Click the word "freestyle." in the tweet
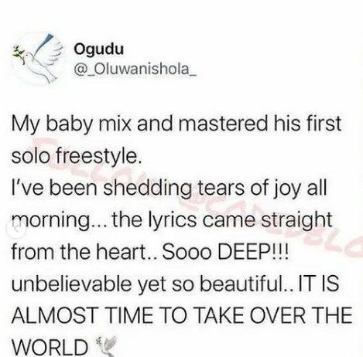Screen dimensions: 363x357 click(x=98, y=156)
